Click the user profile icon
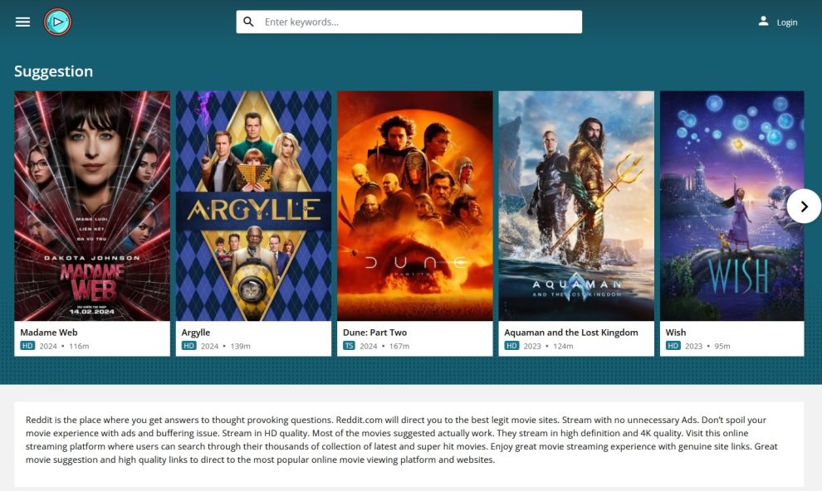822x491 pixels. (x=763, y=22)
